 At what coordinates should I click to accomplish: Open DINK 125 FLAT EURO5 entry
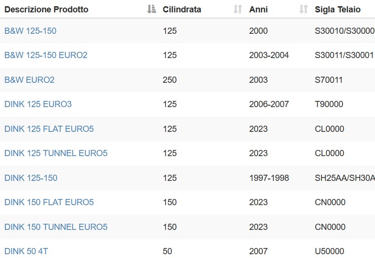coord(49,129)
